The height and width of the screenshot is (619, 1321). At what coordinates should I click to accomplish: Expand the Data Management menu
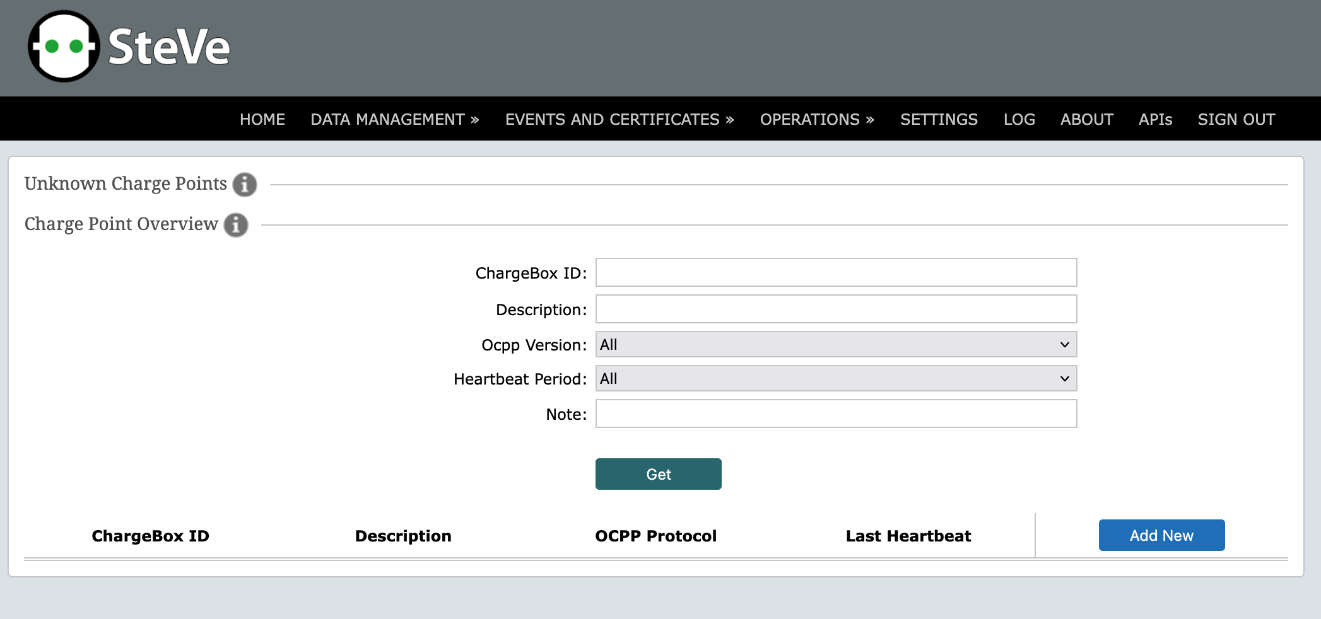[x=394, y=119]
